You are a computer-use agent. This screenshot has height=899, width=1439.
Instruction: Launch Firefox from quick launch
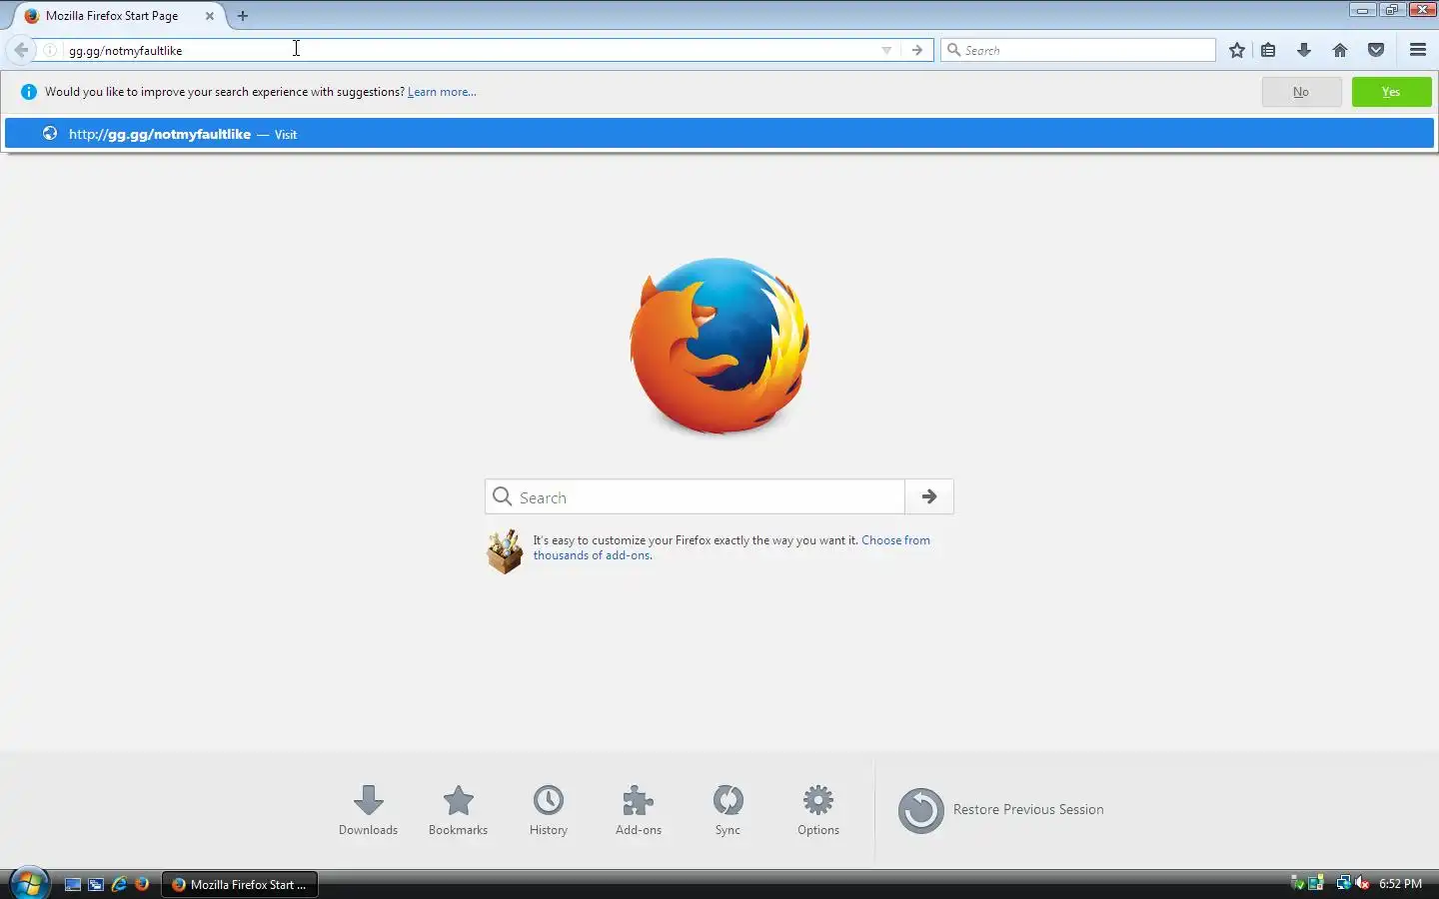[142, 884]
